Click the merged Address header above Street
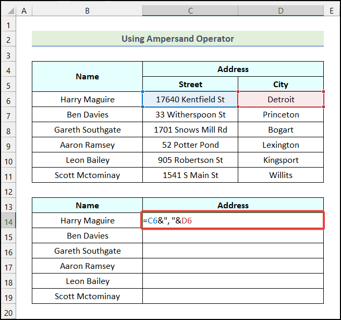The width and height of the screenshot is (341, 320). click(233, 69)
